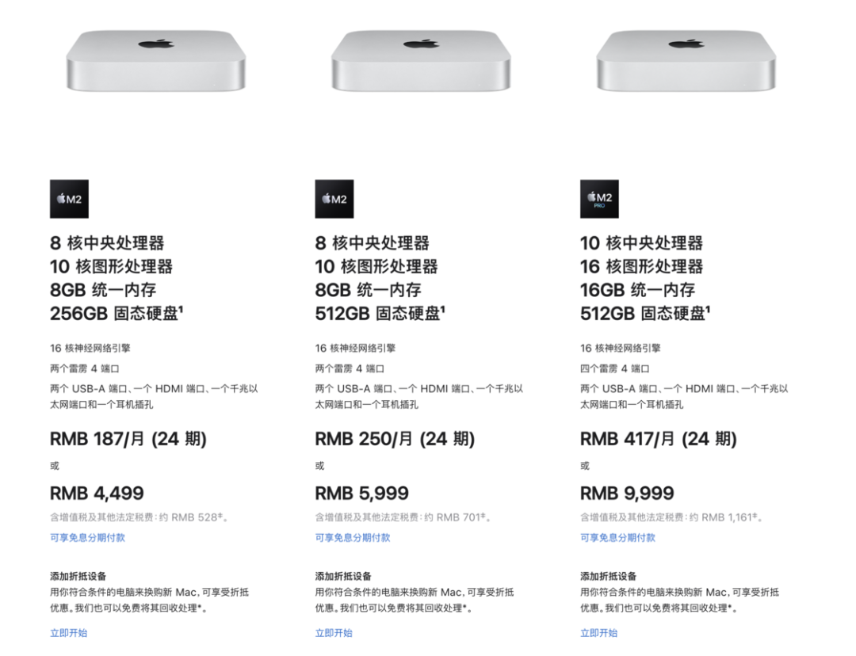The image size is (856, 656).
Task: Click the 四个雷雳 4 端口 spec line
Action: (615, 369)
